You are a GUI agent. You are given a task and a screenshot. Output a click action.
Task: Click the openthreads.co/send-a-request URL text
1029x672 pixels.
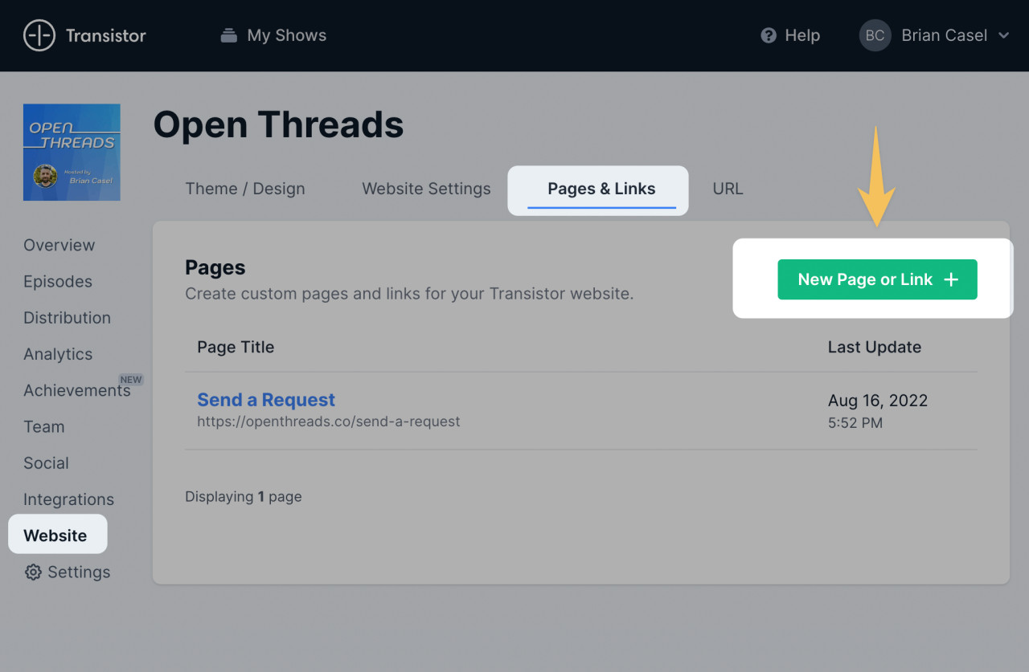[x=329, y=421]
